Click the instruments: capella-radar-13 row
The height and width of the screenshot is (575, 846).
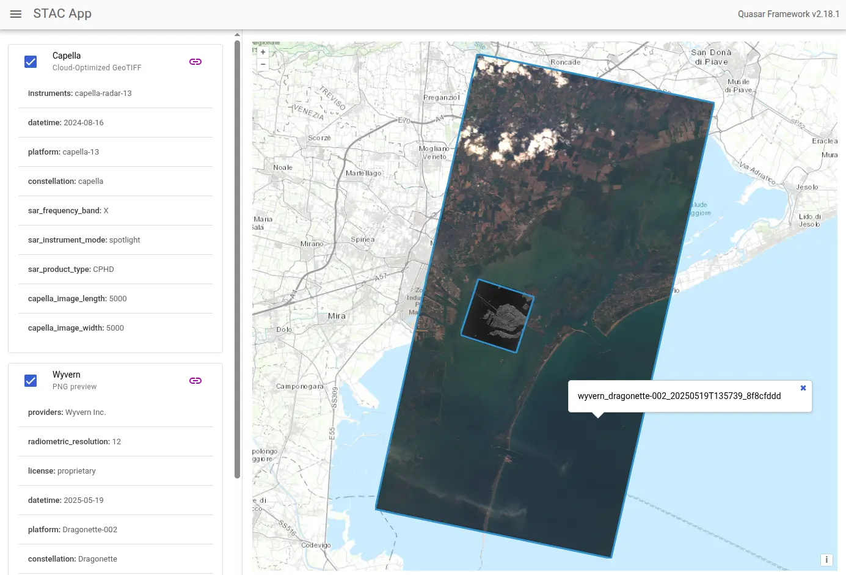115,93
